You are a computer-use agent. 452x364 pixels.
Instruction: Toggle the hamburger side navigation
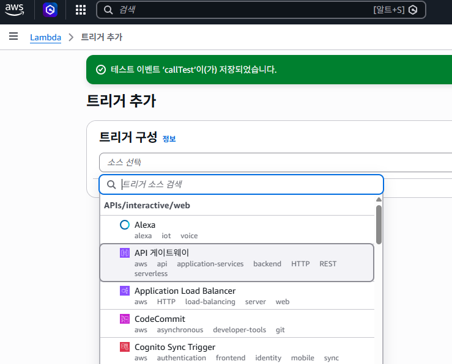pyautogui.click(x=13, y=36)
